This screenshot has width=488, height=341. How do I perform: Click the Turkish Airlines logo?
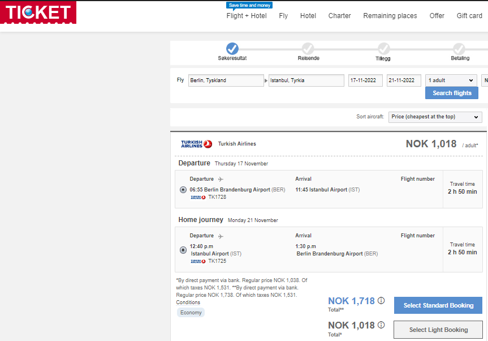(x=196, y=144)
